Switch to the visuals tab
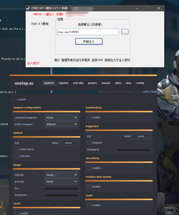 106,83
